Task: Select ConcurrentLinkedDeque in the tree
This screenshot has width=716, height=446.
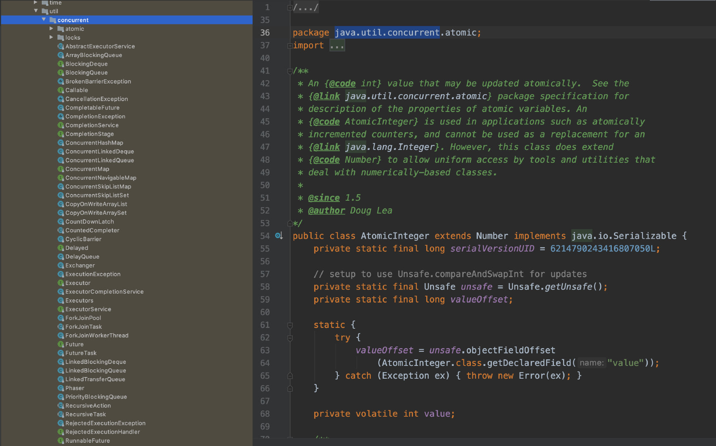Action: tap(100, 152)
